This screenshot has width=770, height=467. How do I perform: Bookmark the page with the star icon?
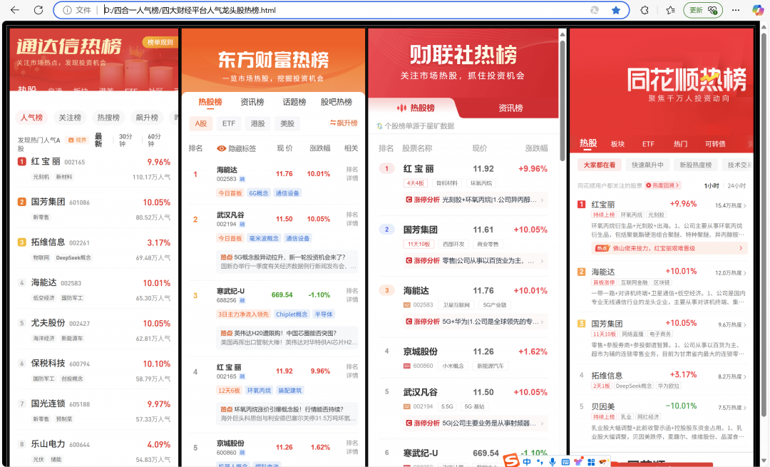tap(616, 10)
